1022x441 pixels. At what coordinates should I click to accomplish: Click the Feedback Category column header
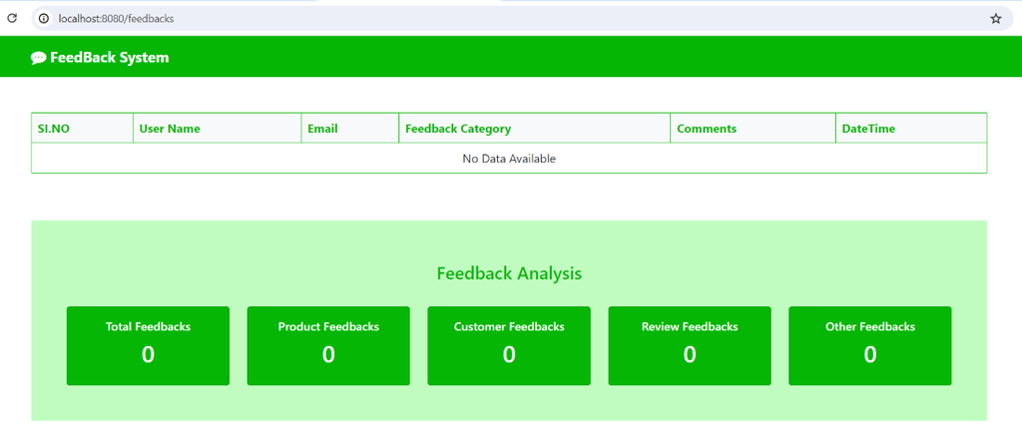(535, 129)
